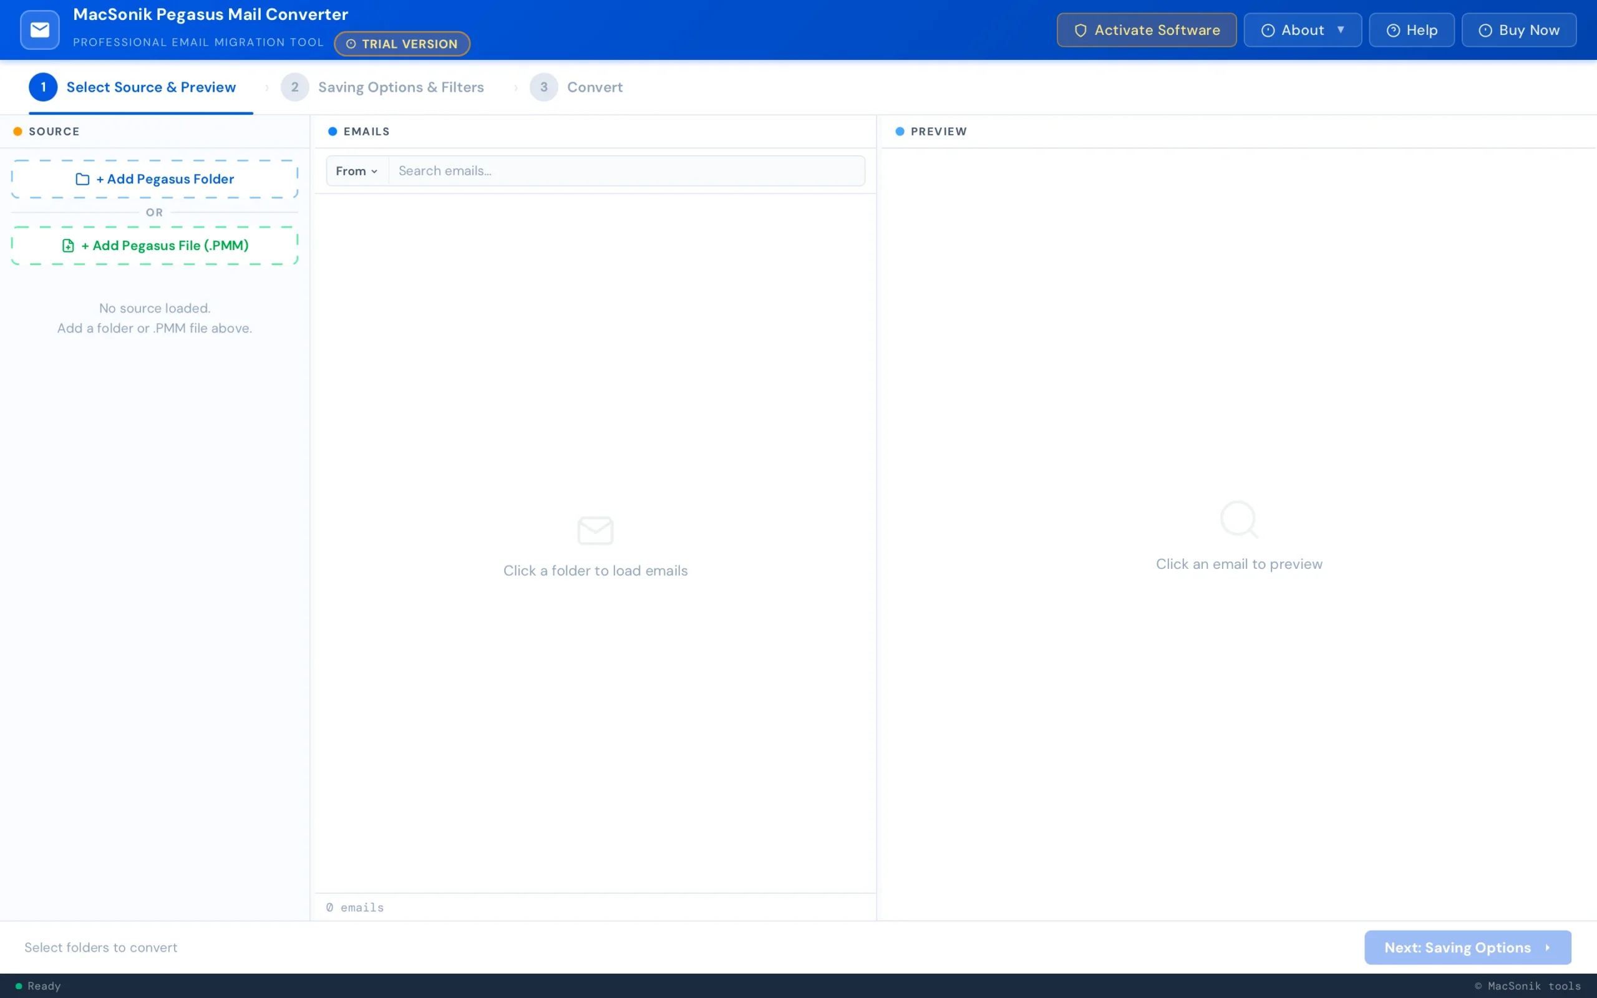Click the SOURCE panel header
Screen dimensions: 1597x998
pos(155,132)
